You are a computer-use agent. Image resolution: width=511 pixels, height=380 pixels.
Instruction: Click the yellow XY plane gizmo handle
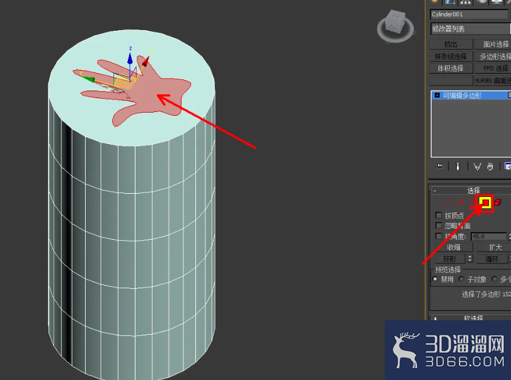pos(125,83)
